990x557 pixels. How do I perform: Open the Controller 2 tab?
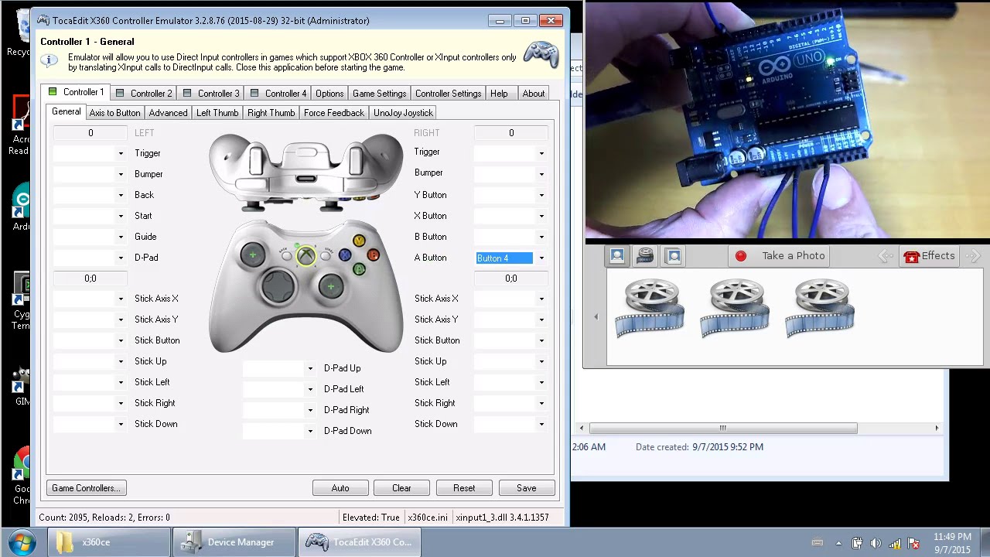click(x=143, y=94)
